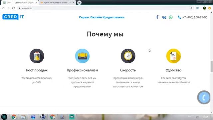Click the 'Скорость' stopwatch icon

click(x=128, y=56)
